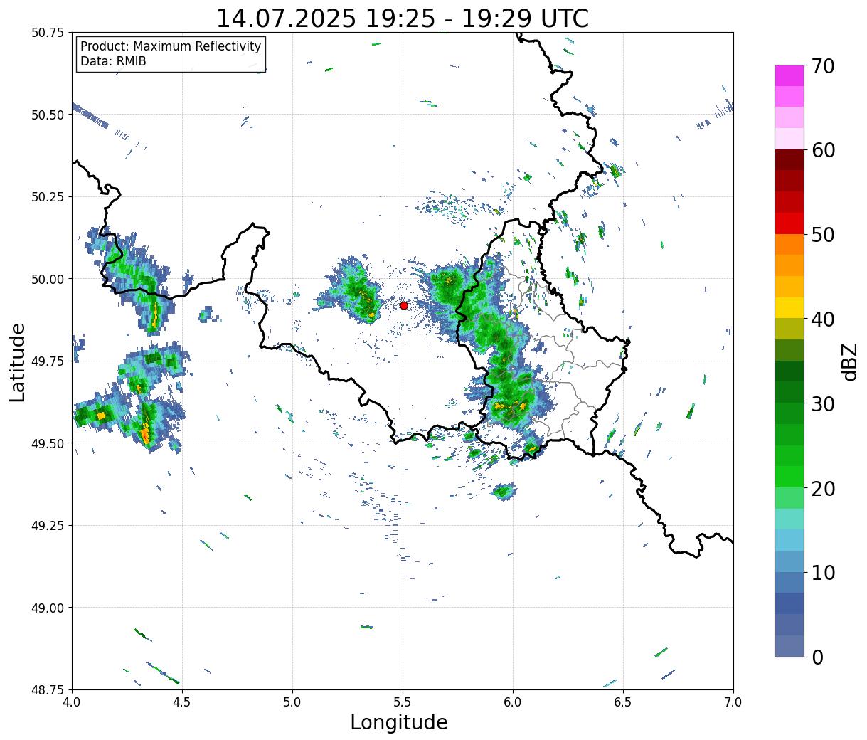Pick the magenta swatch at top of colorbar
867x740 pixels.
(789, 75)
